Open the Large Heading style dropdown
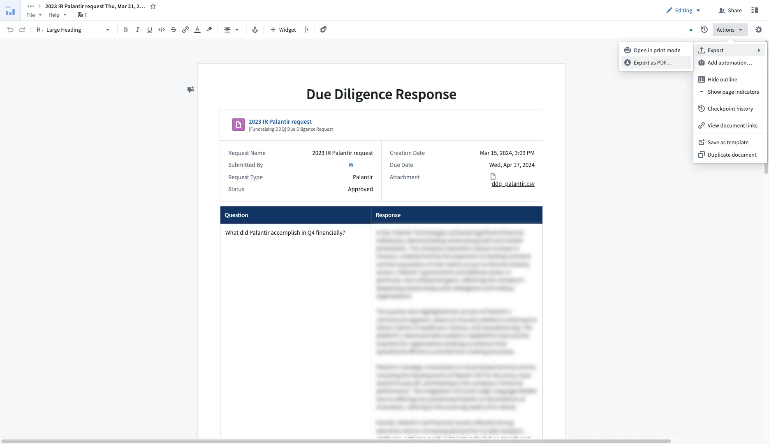The width and height of the screenshot is (769, 444). tap(73, 30)
